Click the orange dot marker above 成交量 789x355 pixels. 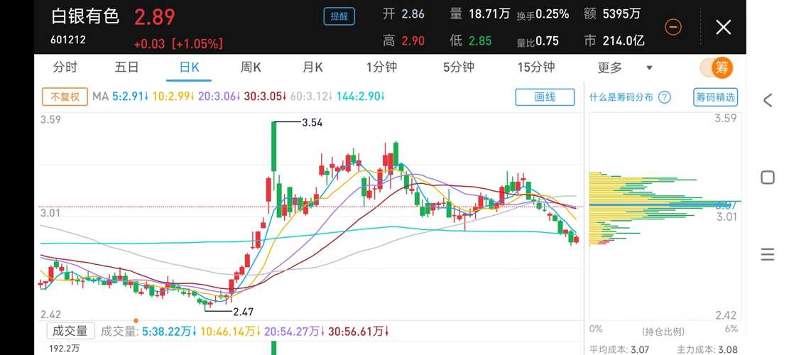(136, 320)
